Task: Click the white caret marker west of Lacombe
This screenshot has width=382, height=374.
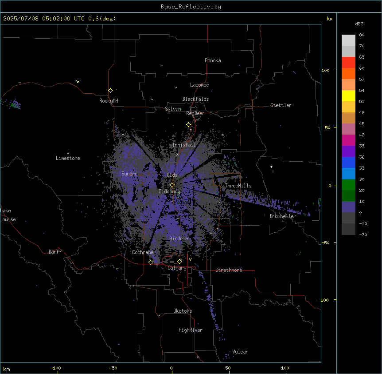Action: [x=176, y=88]
